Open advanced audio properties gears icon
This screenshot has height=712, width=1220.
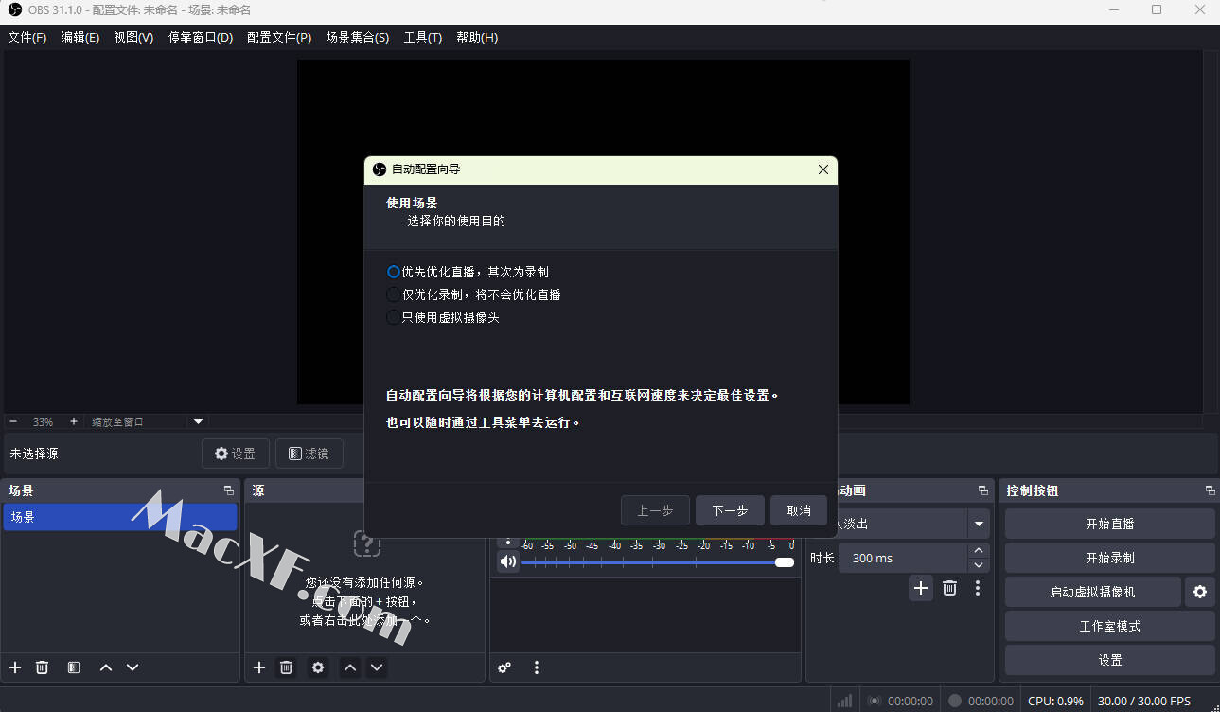click(x=504, y=667)
